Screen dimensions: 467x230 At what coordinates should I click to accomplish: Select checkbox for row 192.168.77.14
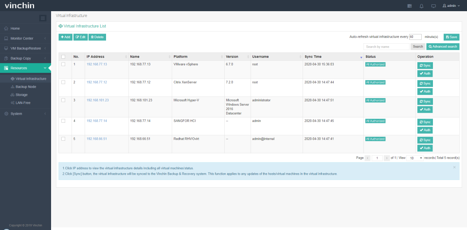click(63, 121)
